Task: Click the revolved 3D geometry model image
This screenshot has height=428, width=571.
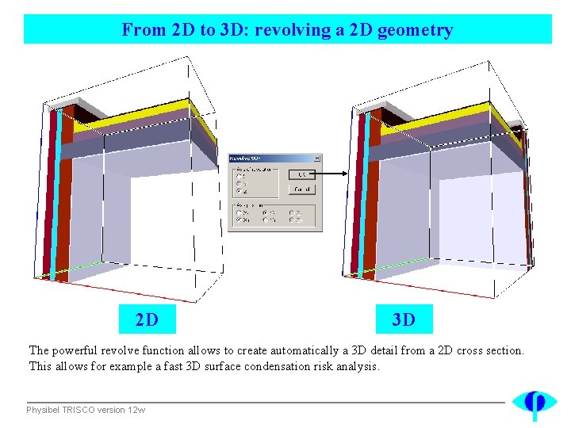Action: click(x=437, y=180)
